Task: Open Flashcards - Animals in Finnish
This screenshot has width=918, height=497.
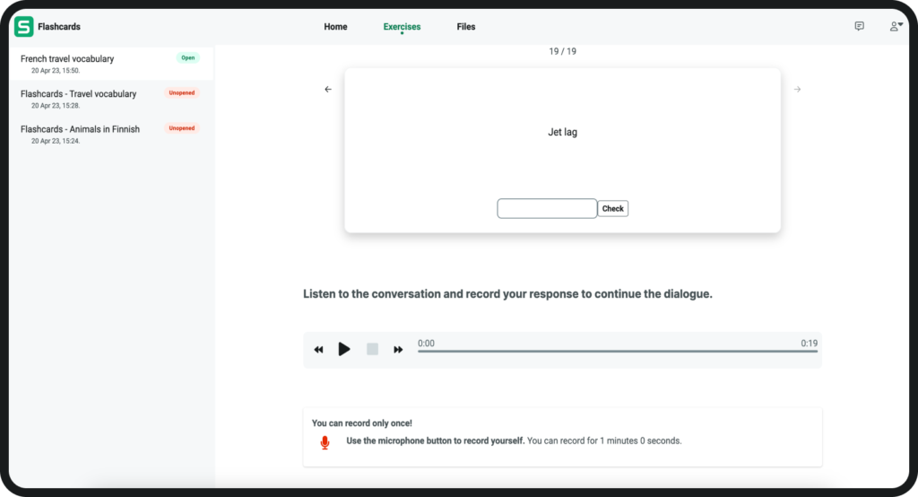Action: [x=80, y=129]
